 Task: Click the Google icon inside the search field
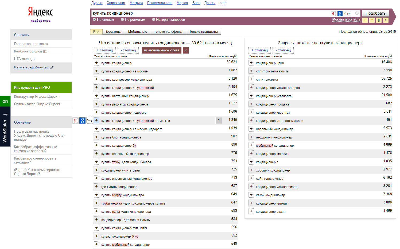click(340, 14)
